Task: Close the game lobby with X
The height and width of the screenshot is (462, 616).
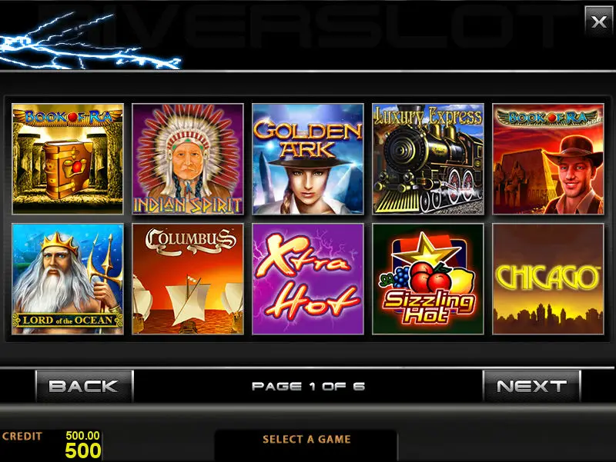Action: (598, 22)
